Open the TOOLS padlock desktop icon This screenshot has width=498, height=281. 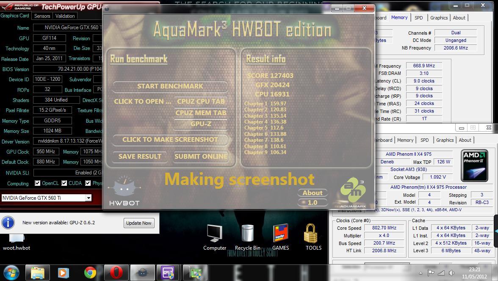click(313, 237)
